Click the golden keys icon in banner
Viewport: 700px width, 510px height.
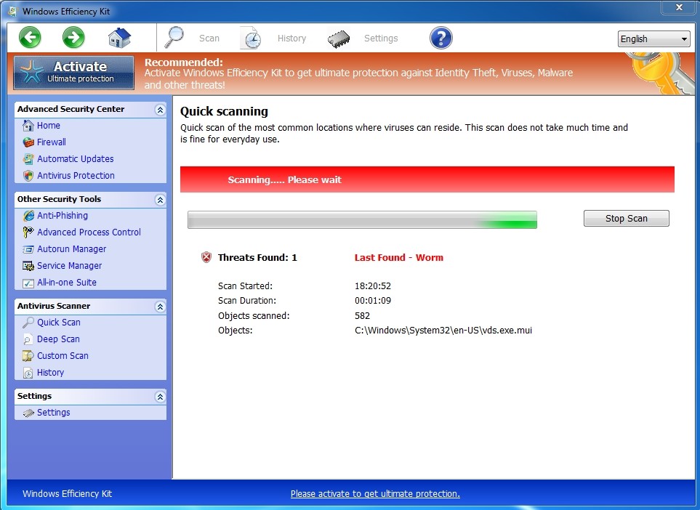[661, 73]
